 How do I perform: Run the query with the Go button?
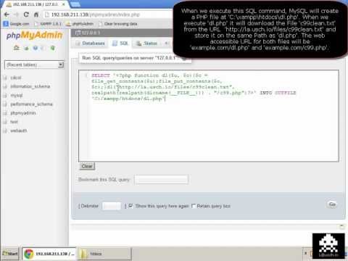point(333,204)
